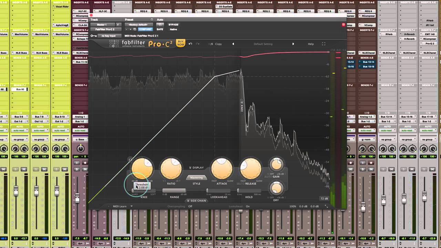
Task: Go to previous preset with left arrow
Action: pos(233,44)
